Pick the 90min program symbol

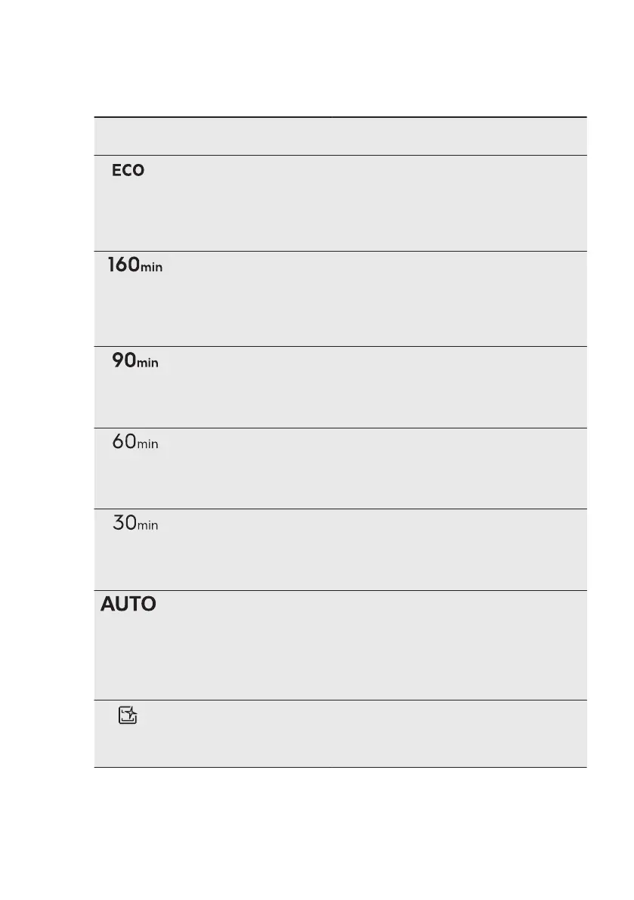click(x=135, y=361)
